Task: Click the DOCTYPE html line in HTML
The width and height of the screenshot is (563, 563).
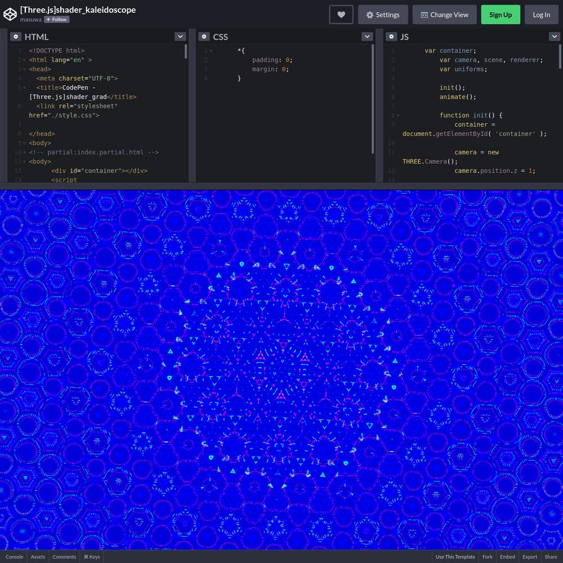Action: (x=57, y=51)
